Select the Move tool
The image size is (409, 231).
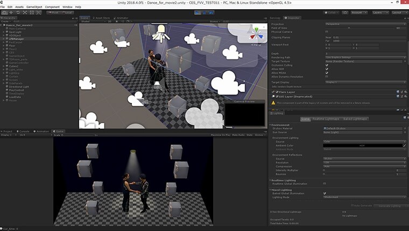(11, 12)
